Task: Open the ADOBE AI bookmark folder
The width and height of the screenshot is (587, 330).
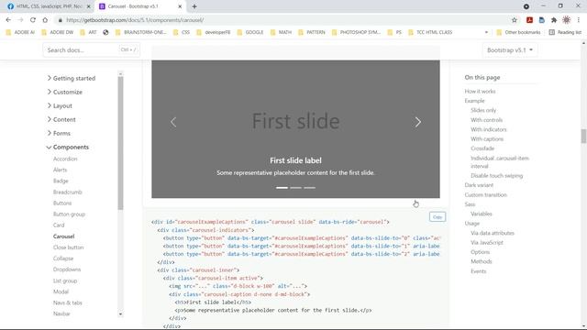Action: coord(20,32)
